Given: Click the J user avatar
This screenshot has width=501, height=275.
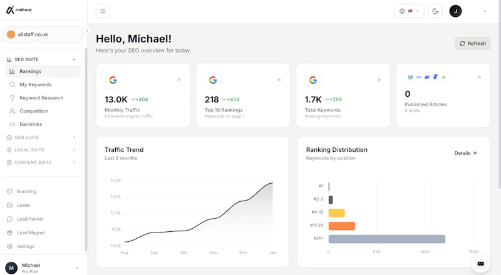Looking at the screenshot, I should (x=455, y=11).
